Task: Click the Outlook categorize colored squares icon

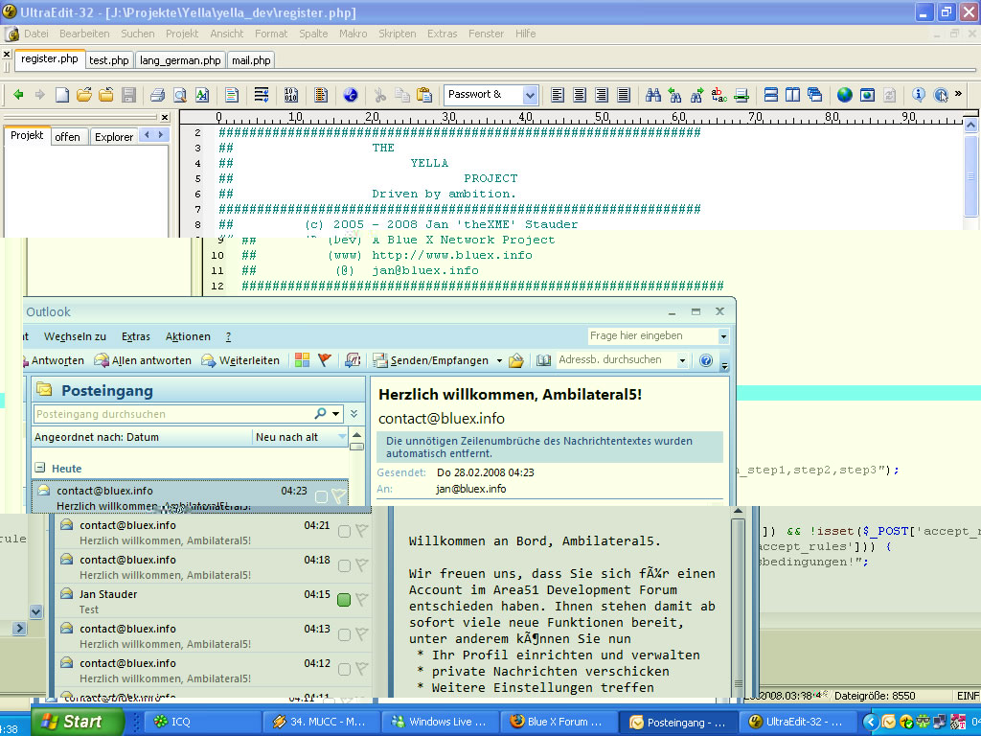Action: 303,360
